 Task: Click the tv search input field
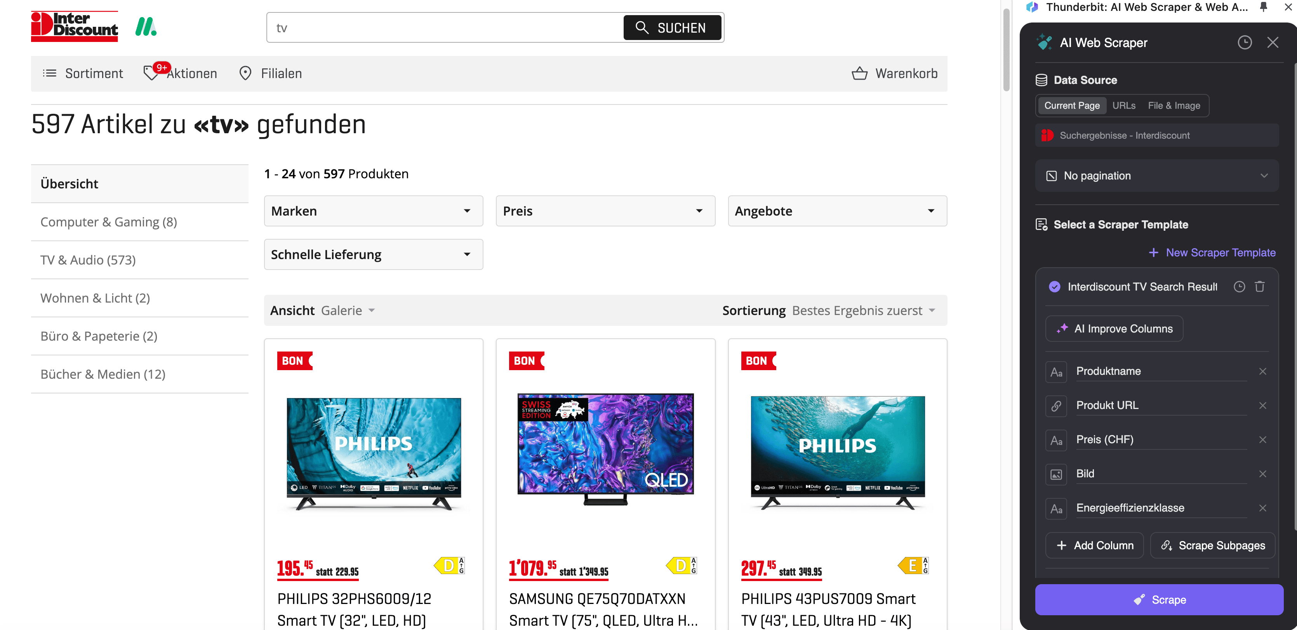[x=443, y=28]
